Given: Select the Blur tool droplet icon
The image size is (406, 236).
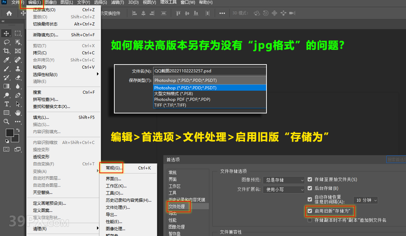Looking at the screenshot, I should (18, 86).
